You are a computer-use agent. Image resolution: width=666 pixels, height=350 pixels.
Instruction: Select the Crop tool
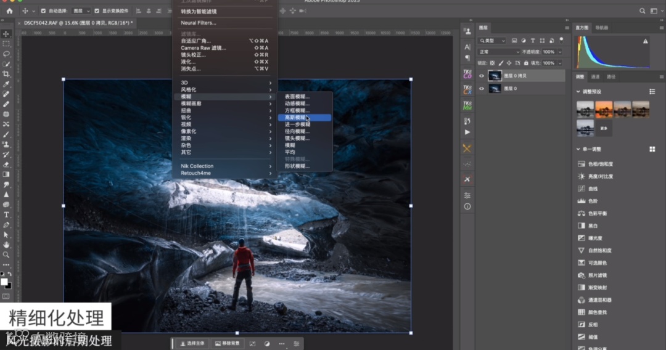click(x=6, y=74)
